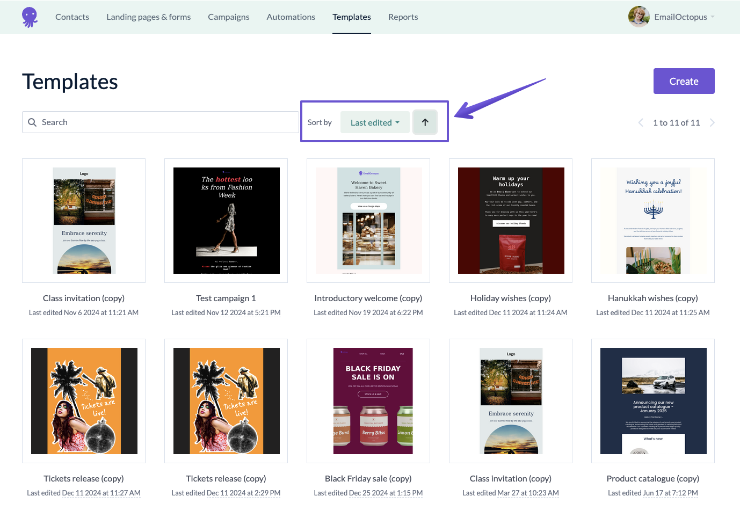The width and height of the screenshot is (740, 518).
Task: Go to the previous page chevron
Action: (641, 123)
